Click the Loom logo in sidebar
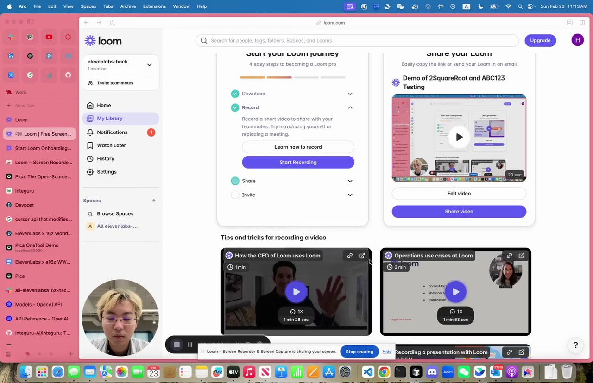The image size is (593, 383). pyautogui.click(x=103, y=41)
